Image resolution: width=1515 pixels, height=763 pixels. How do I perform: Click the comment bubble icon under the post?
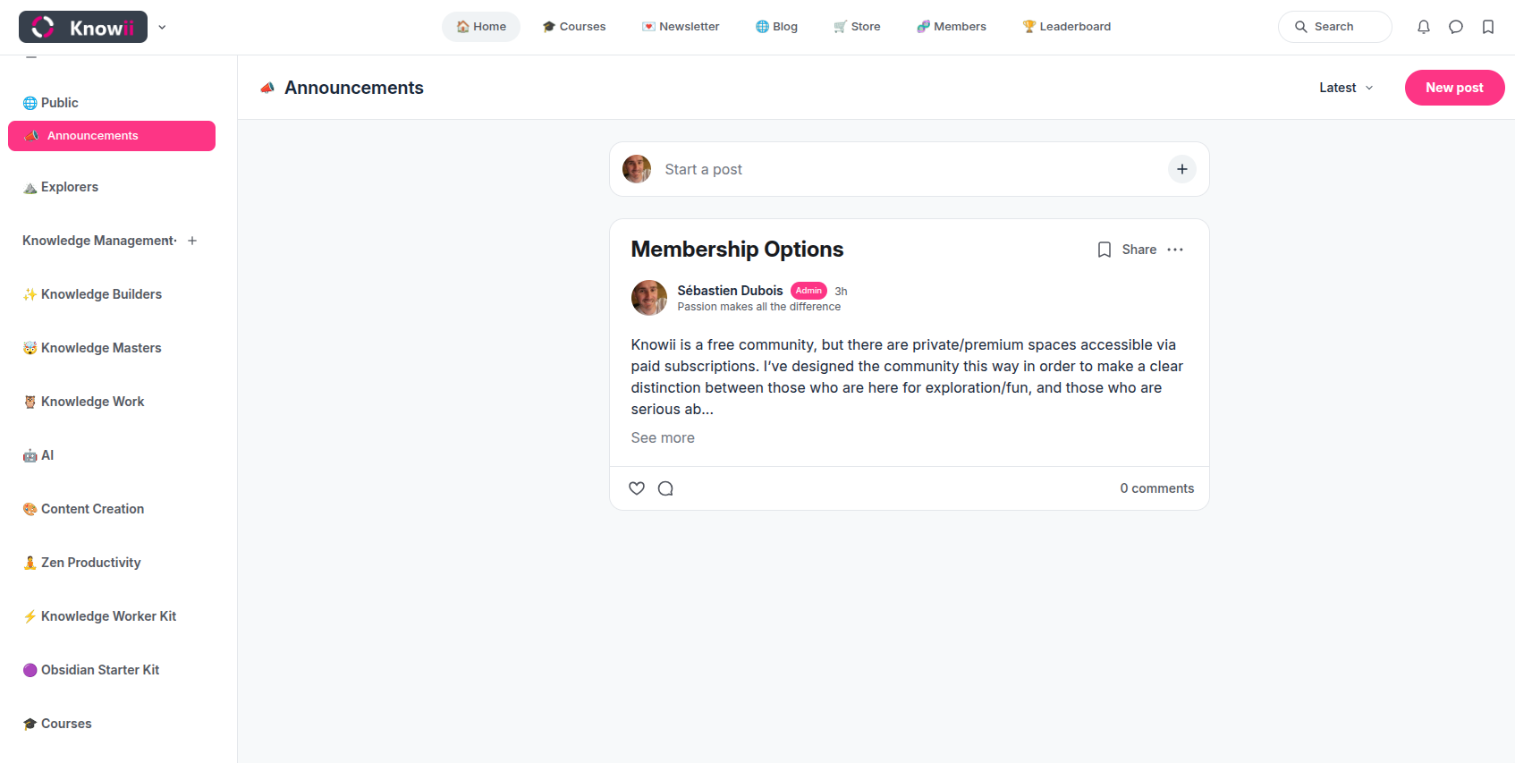click(x=665, y=488)
